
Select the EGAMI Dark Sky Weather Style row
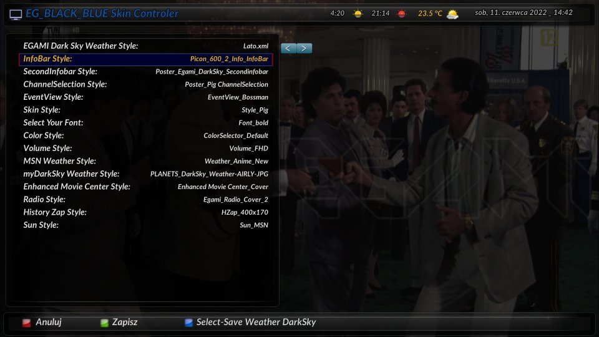click(x=145, y=46)
